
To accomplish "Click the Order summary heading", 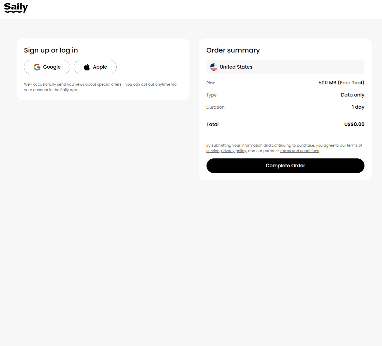I will (233, 50).
